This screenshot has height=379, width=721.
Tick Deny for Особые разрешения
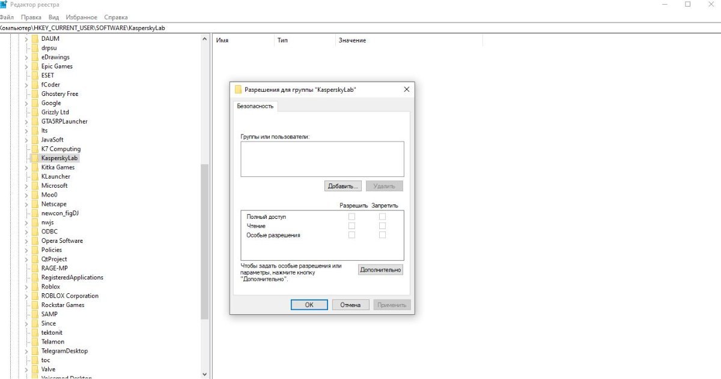(382, 235)
